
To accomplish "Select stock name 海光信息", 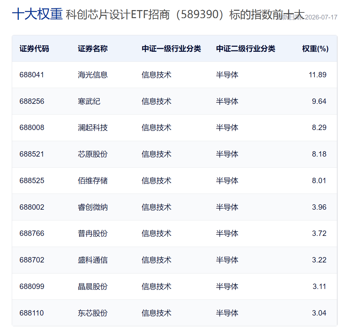I will click(x=93, y=75).
